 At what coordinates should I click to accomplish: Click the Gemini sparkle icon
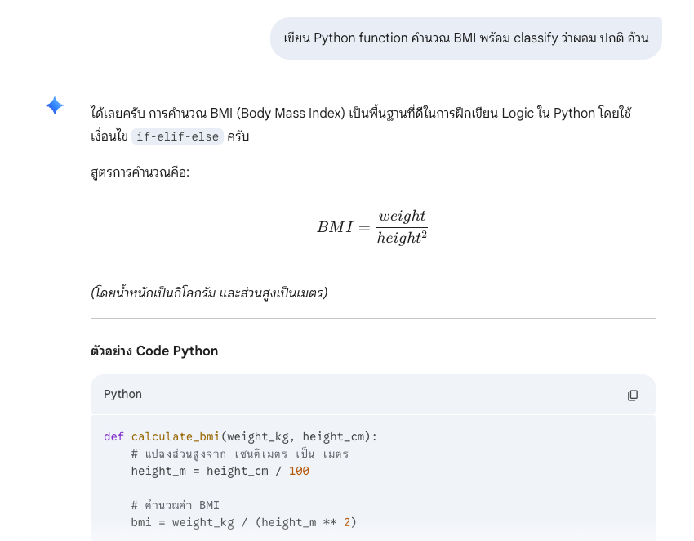[x=55, y=105]
